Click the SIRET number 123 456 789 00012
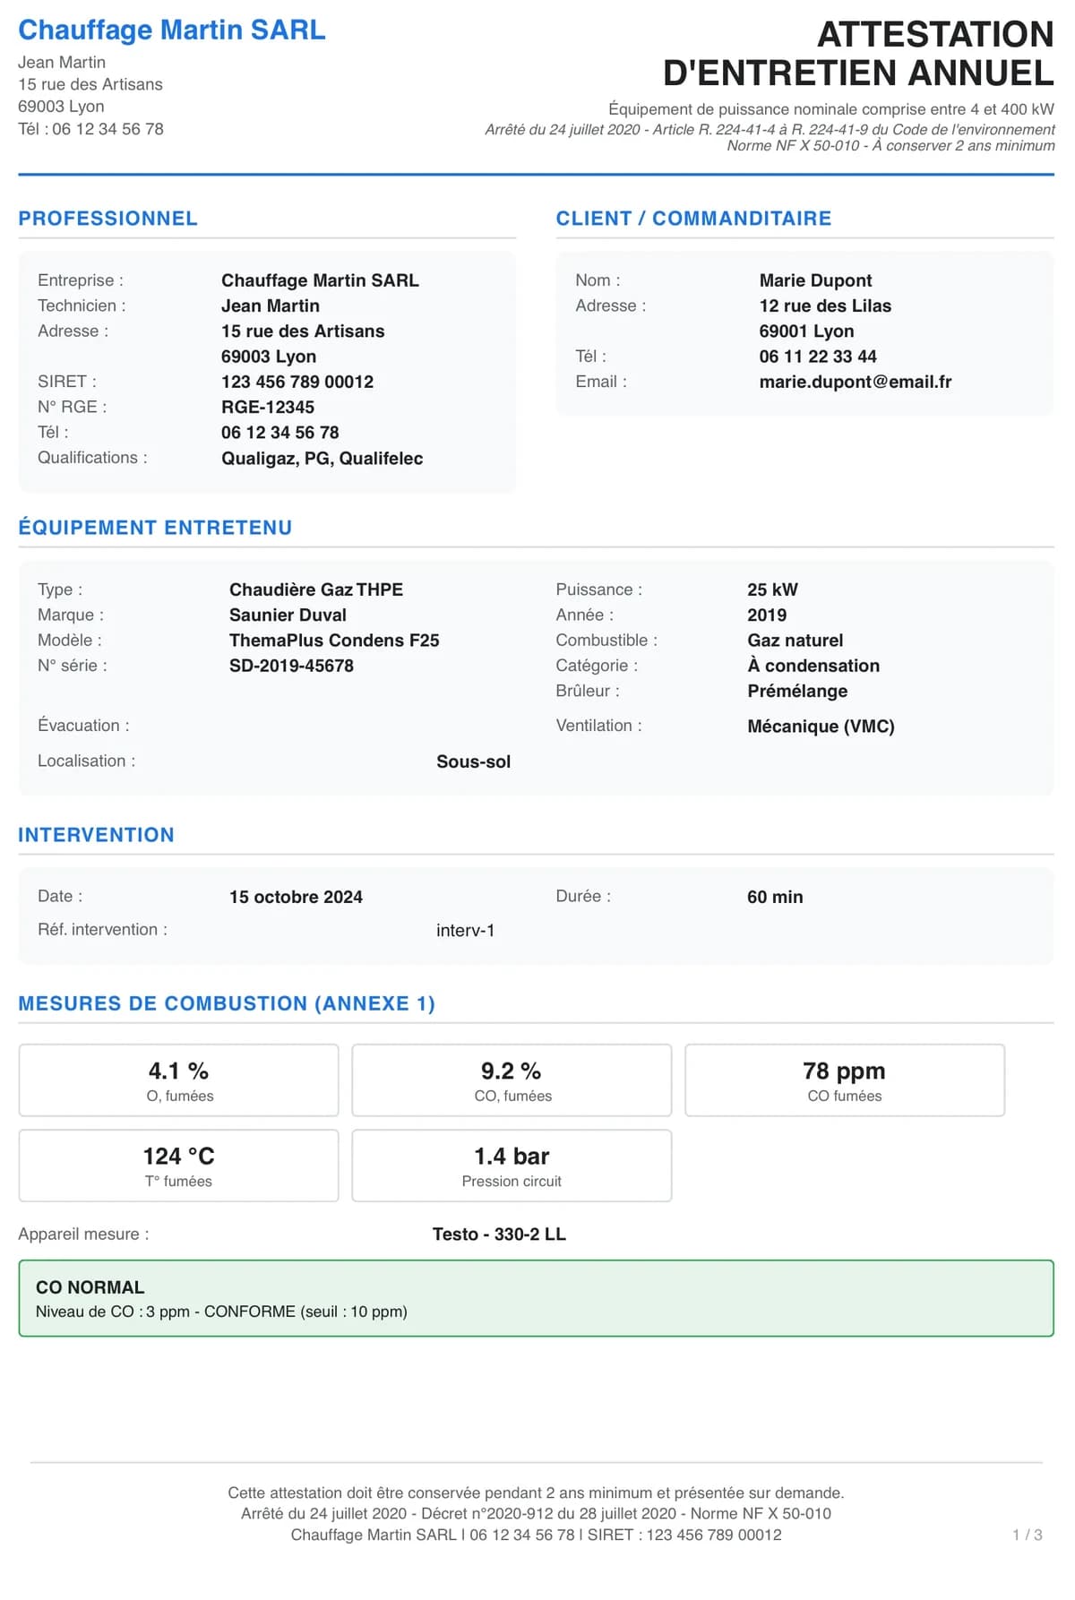 click(x=297, y=382)
